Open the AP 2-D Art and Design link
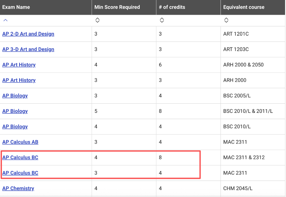The width and height of the screenshot is (286, 197). pyautogui.click(x=28, y=34)
